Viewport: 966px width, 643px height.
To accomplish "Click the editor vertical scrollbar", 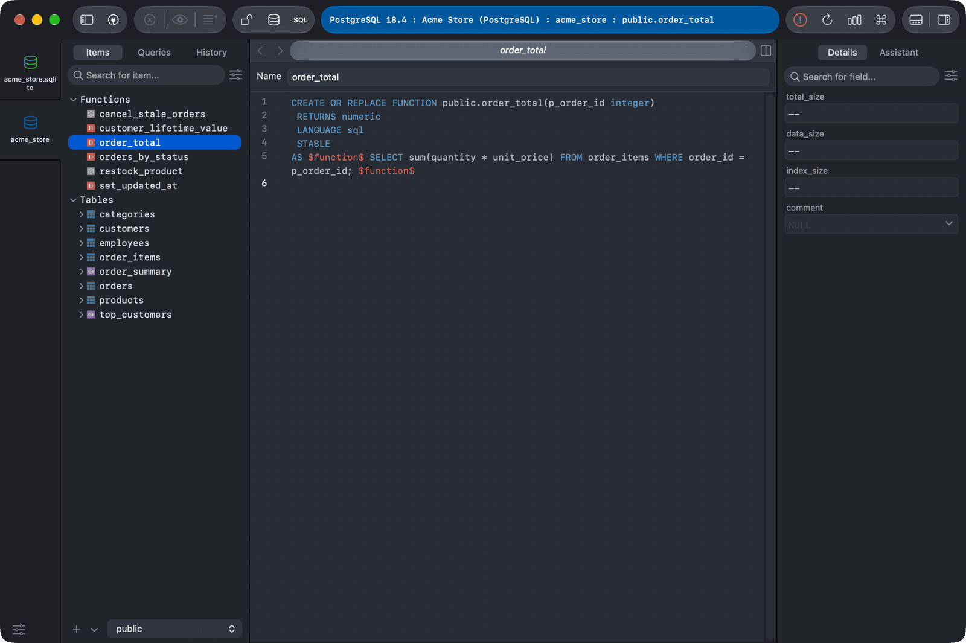I will tap(770, 366).
